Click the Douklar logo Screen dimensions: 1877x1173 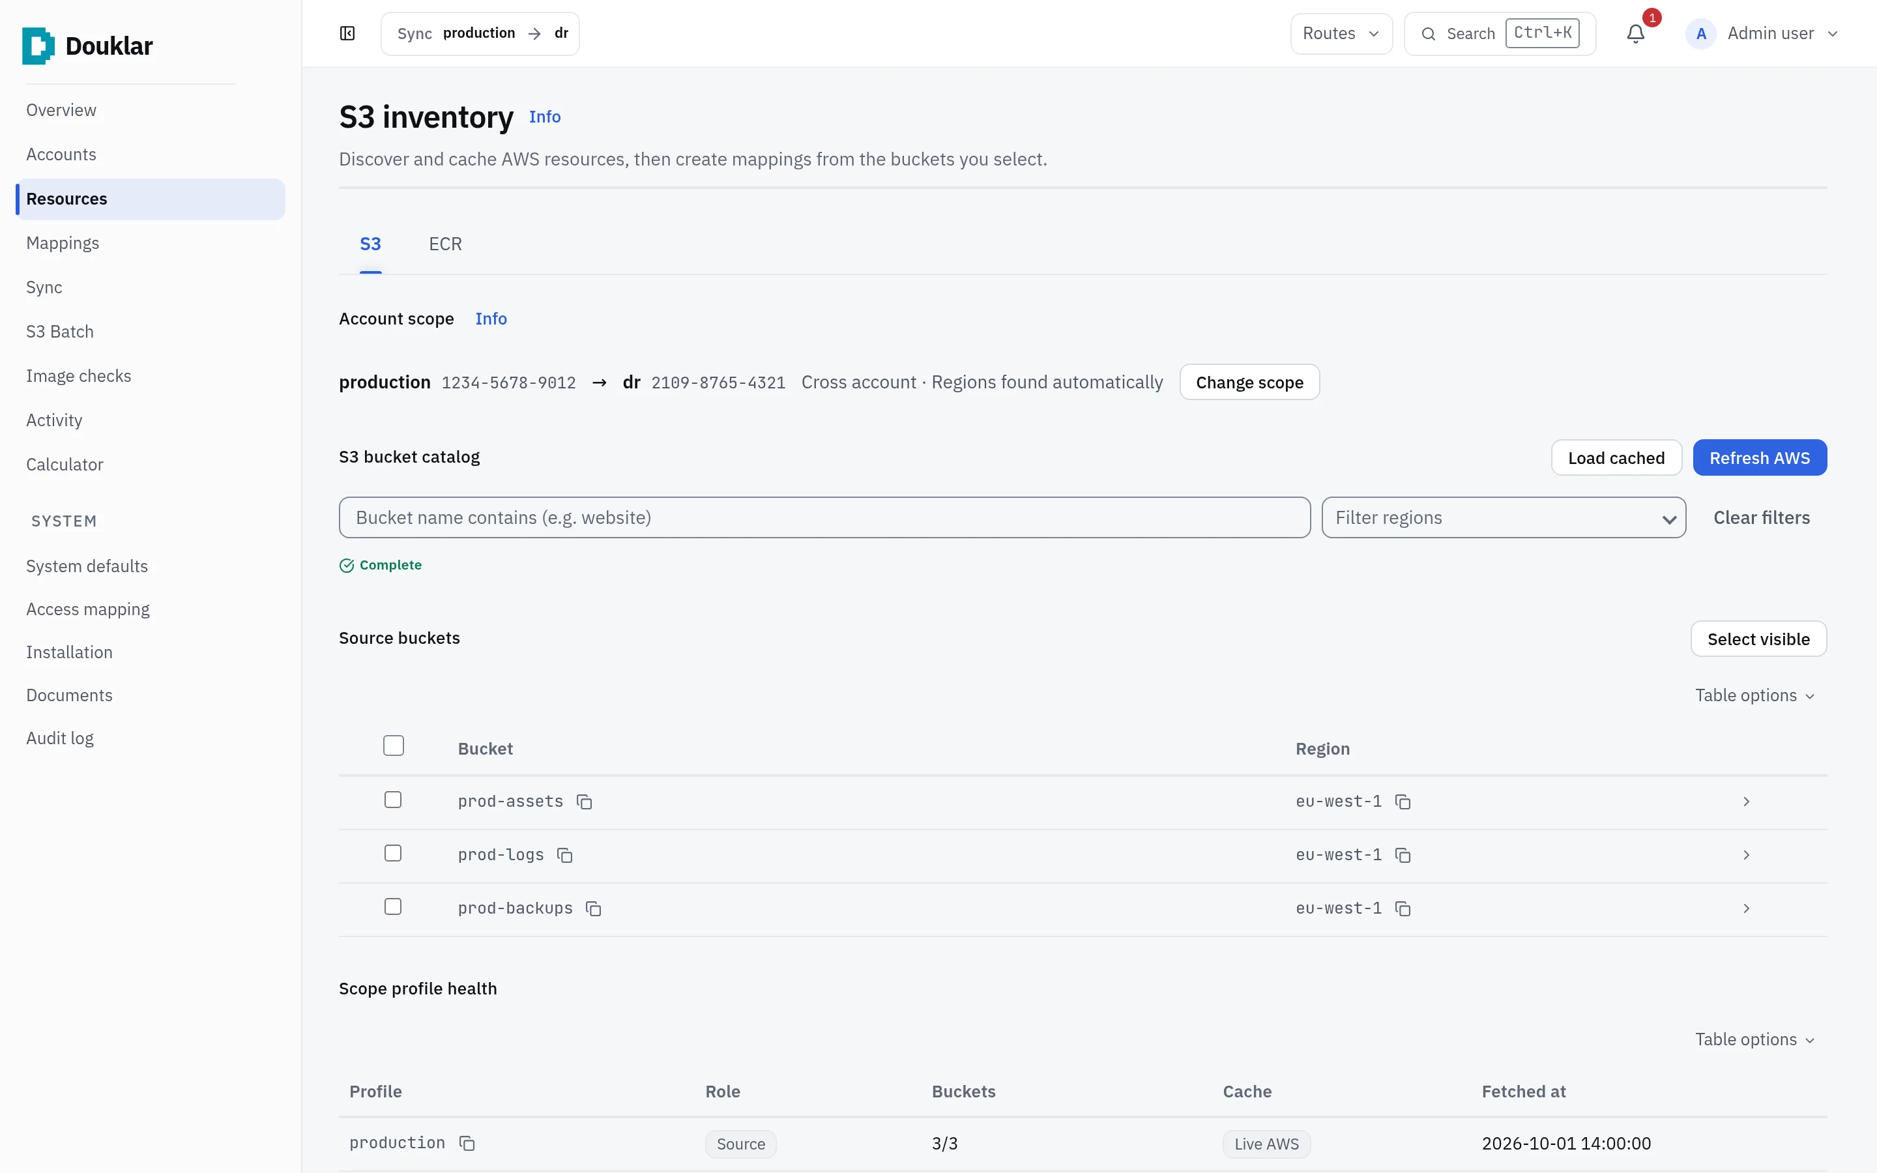click(87, 46)
